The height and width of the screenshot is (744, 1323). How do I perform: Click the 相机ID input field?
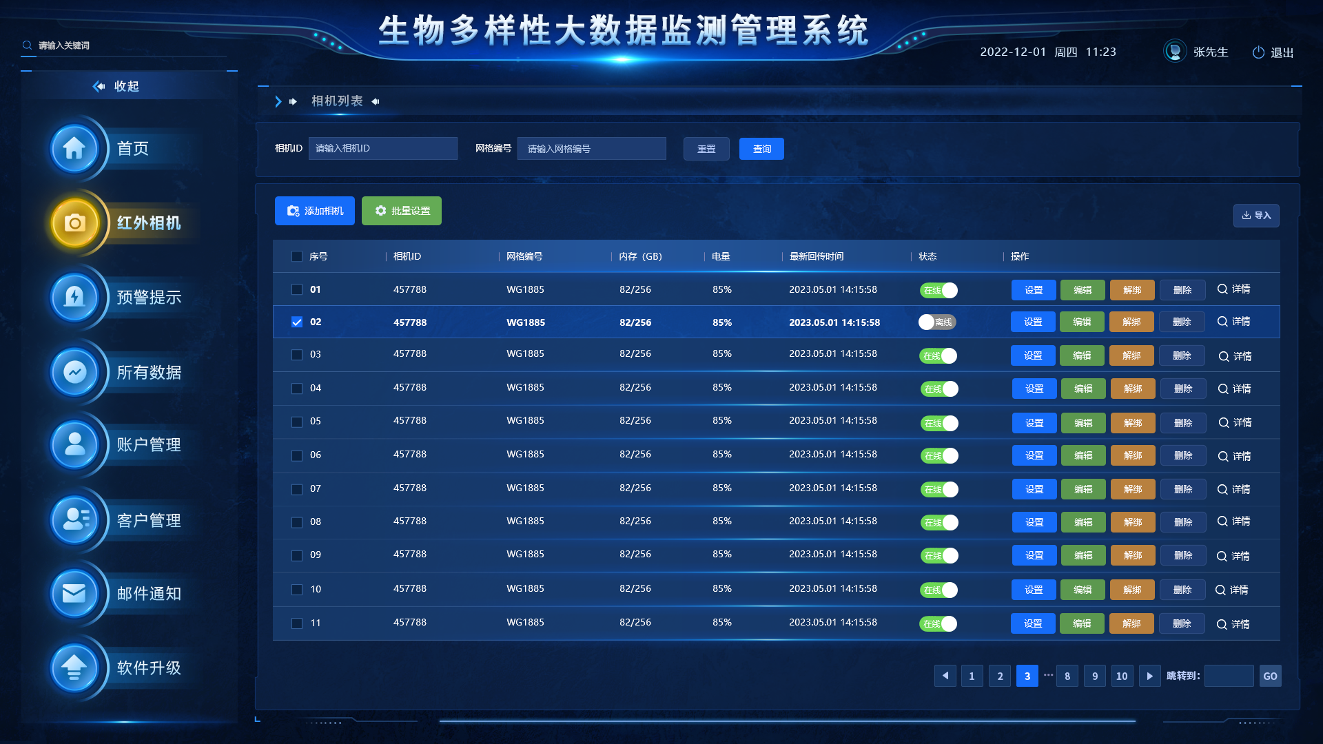(x=382, y=148)
